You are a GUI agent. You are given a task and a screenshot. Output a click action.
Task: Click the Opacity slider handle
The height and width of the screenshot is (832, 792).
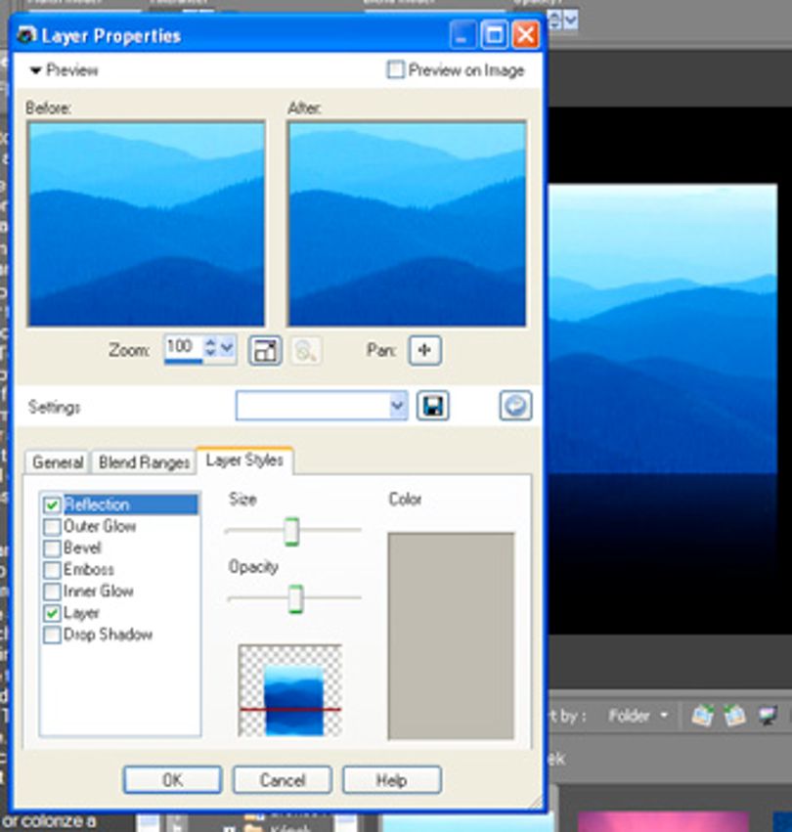(295, 598)
